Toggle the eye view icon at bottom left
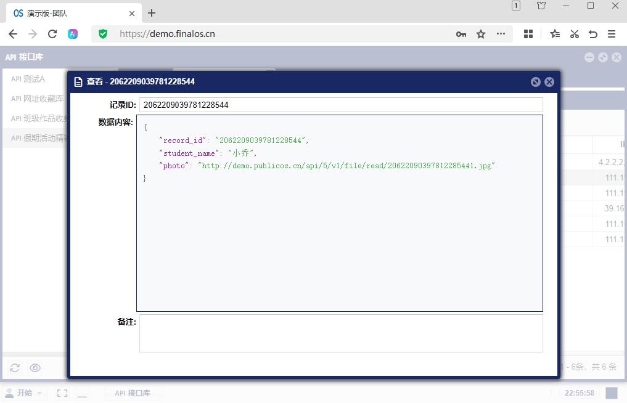 point(35,368)
